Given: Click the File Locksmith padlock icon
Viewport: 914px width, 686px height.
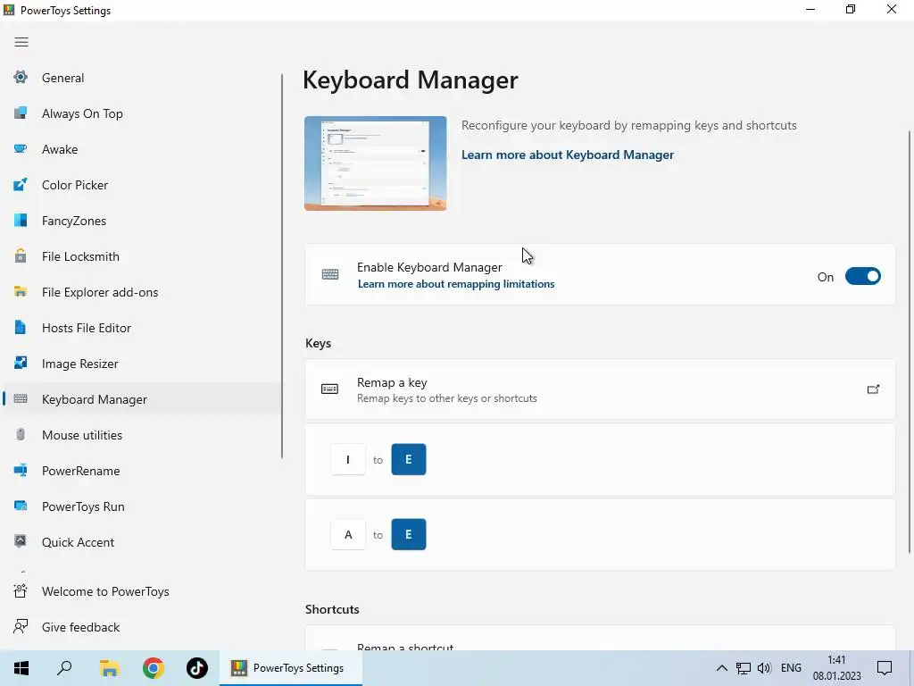Looking at the screenshot, I should tap(21, 255).
